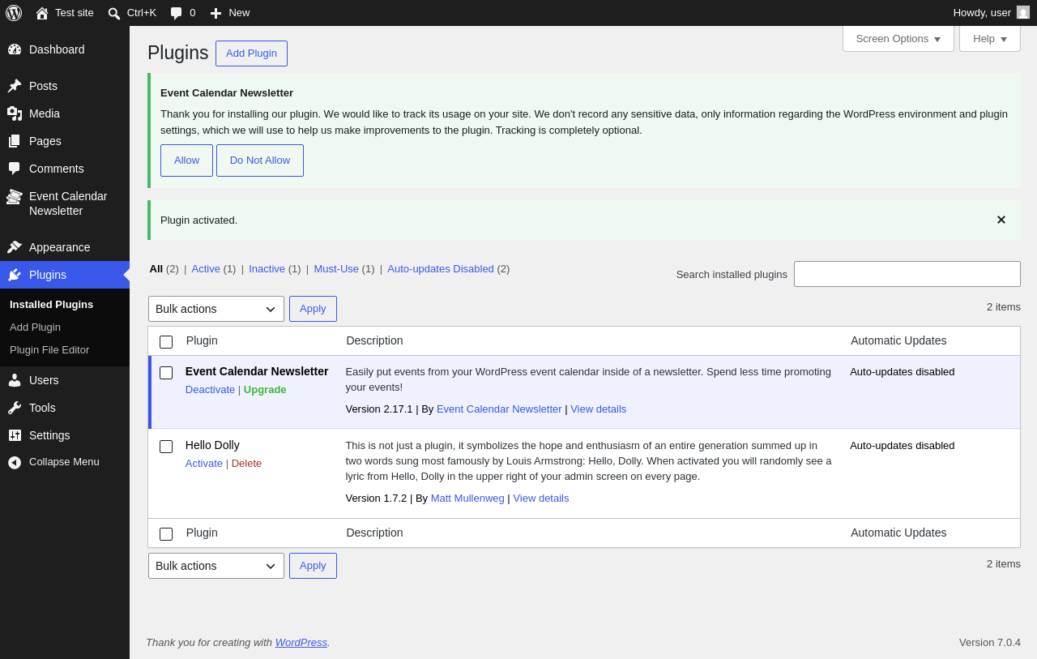The width and height of the screenshot is (1037, 659).
Task: View details for Hello Dolly
Action: tap(540, 499)
